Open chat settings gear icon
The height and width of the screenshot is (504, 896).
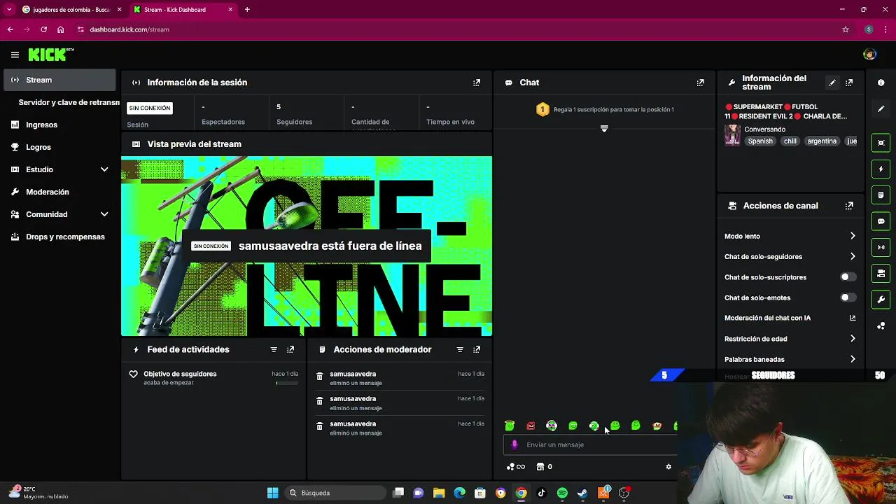[x=668, y=467]
